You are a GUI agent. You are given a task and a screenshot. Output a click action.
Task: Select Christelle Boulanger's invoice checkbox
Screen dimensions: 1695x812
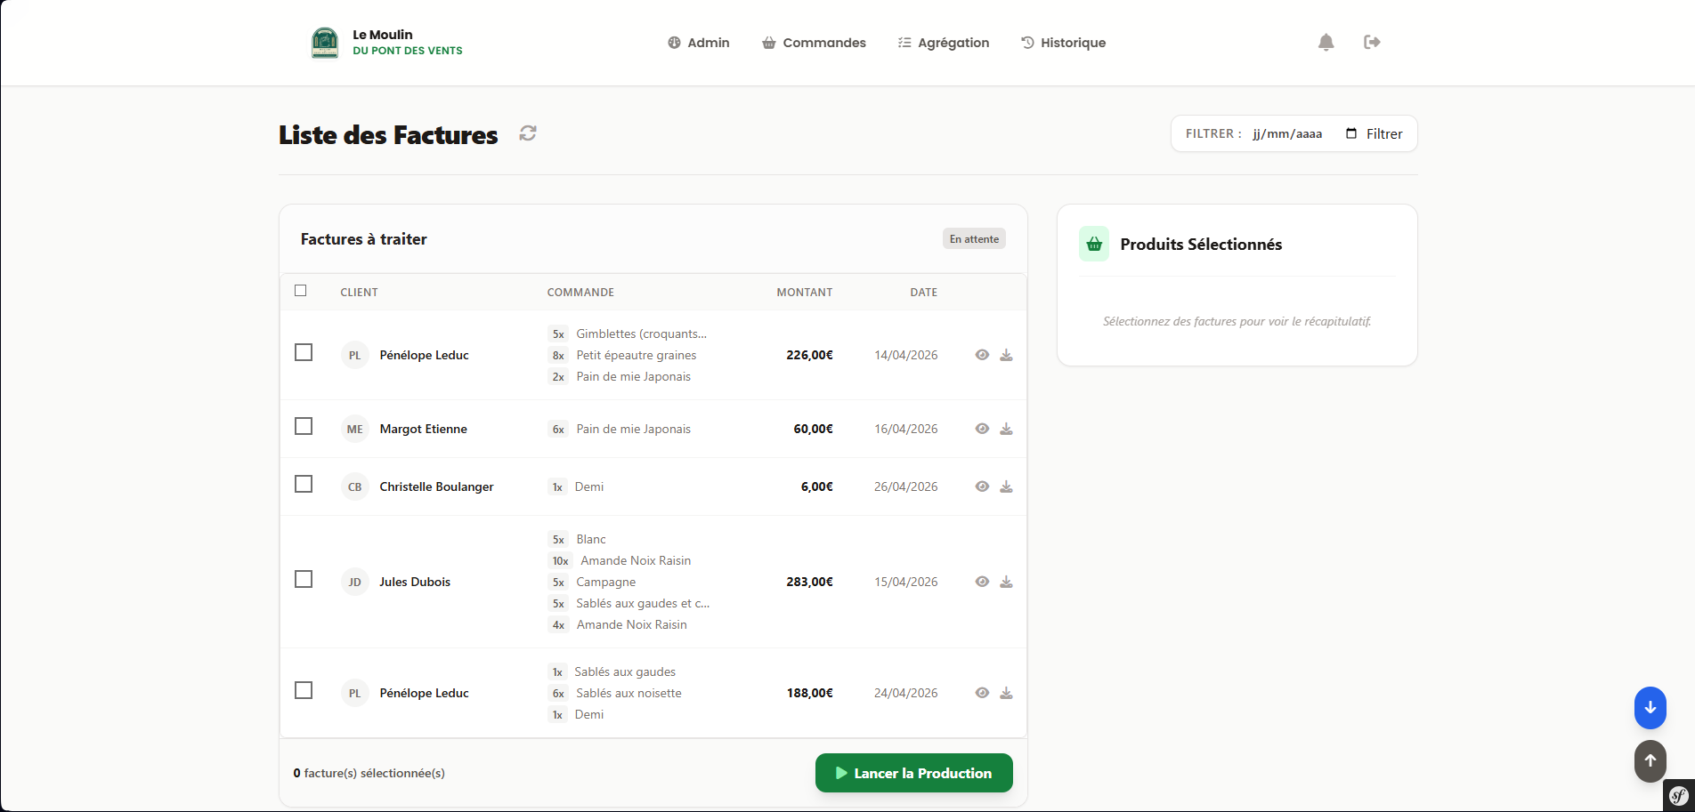click(x=304, y=485)
